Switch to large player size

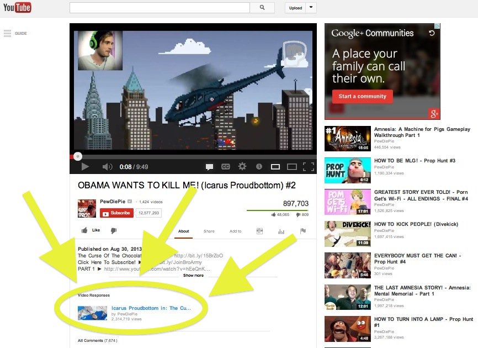292,167
